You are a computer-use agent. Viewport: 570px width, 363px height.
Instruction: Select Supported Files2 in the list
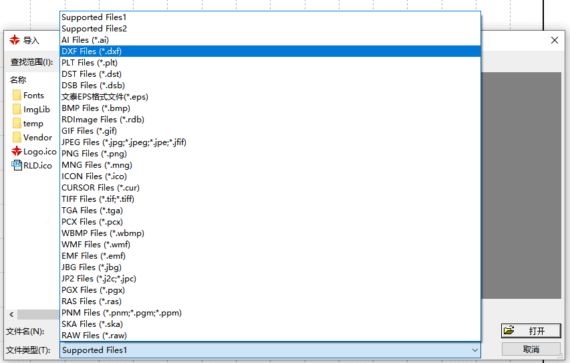click(94, 29)
